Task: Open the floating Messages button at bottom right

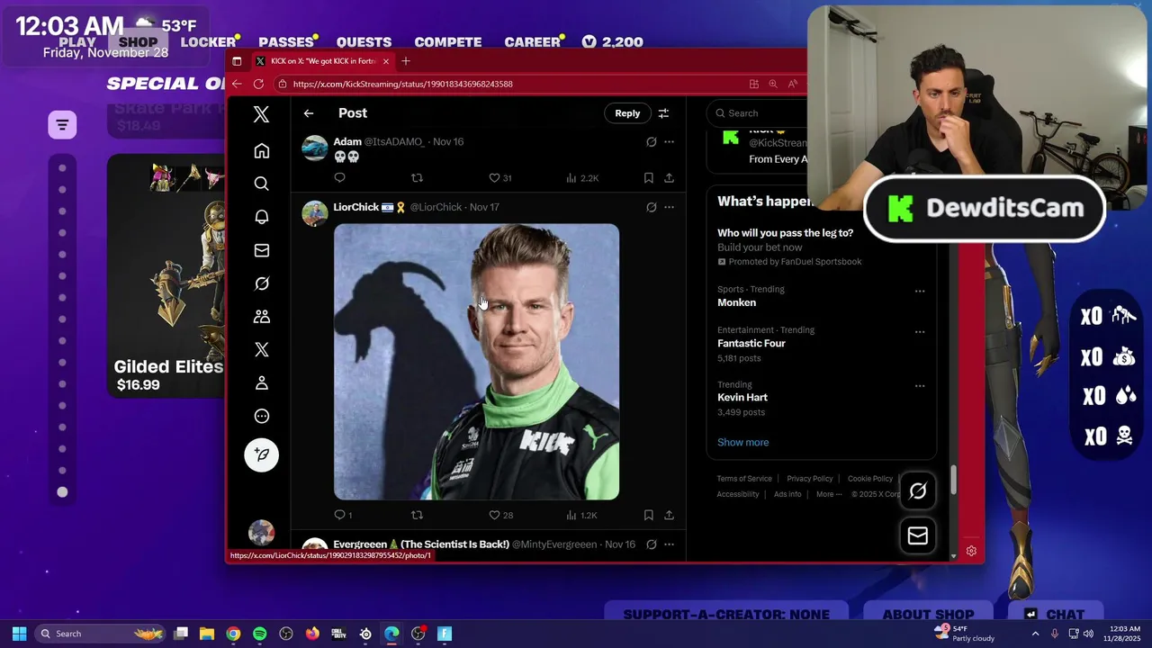Action: 918,535
